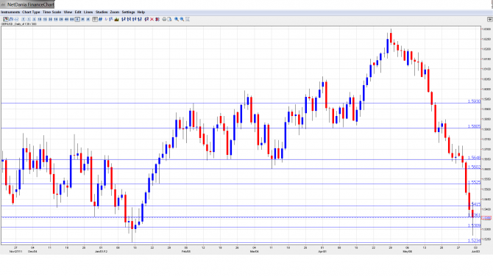The image size is (493, 276).
Task: Click the zoom reset icon after the magnifiers
Action: (188, 19)
